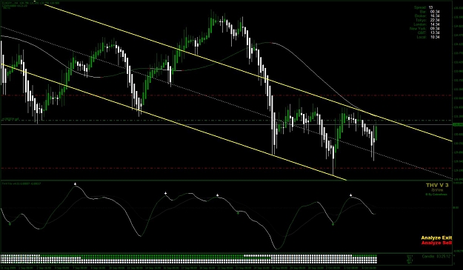463x270 pixels.
Task: Click the GMT time 13:34
Action: (x=435, y=33)
